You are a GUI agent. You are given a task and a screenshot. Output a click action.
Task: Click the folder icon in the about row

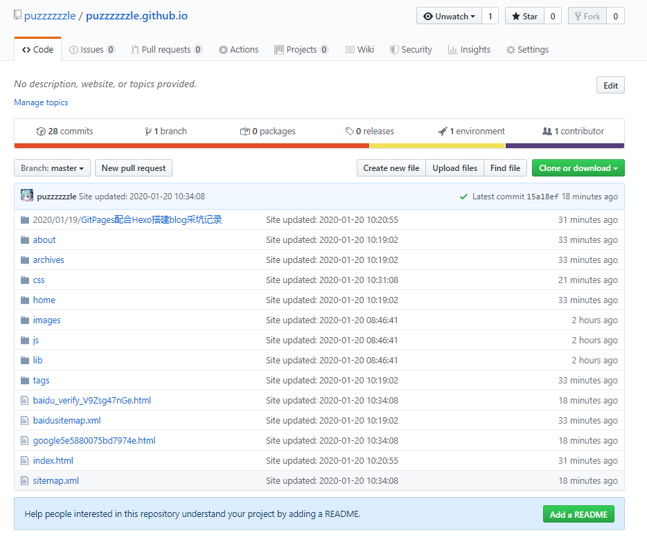[x=25, y=240]
